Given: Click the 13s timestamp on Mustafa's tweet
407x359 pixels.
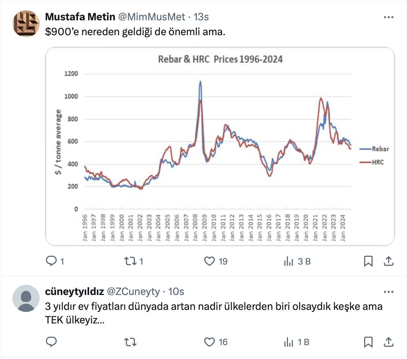Looking at the screenshot, I should pyautogui.click(x=201, y=17).
